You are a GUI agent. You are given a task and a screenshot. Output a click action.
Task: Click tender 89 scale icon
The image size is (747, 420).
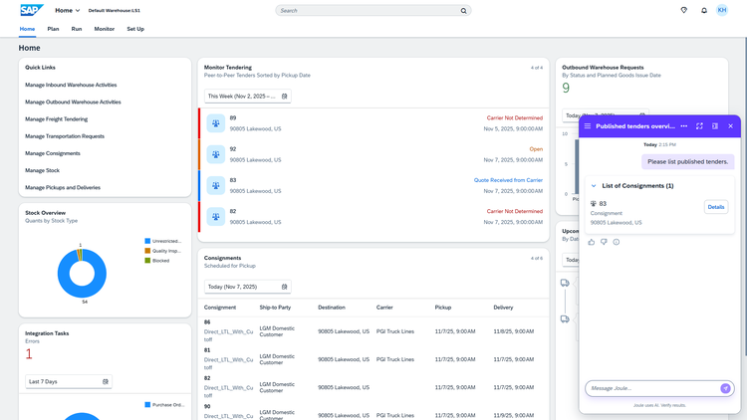[216, 123]
